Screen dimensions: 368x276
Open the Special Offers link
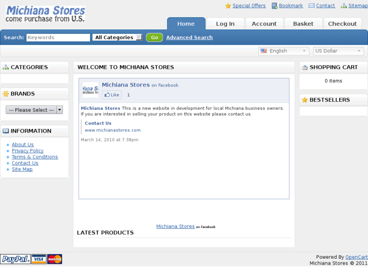(249, 6)
